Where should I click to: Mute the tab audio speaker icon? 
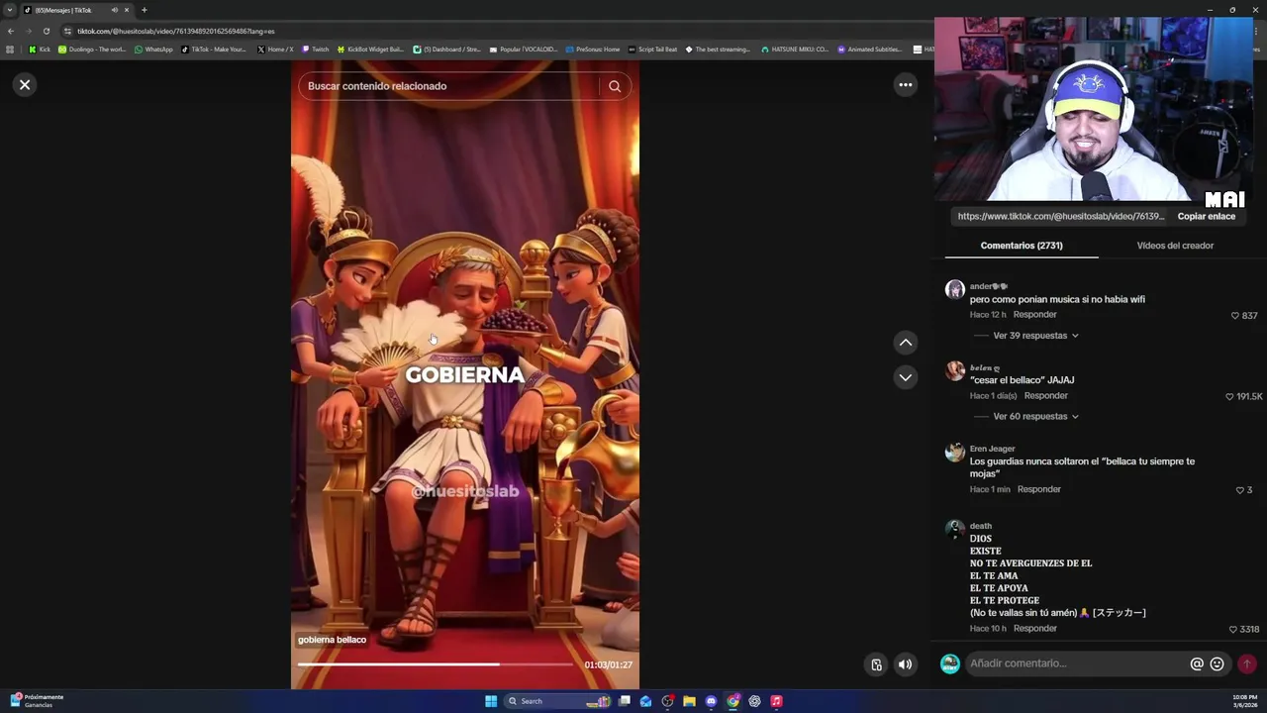tap(114, 10)
